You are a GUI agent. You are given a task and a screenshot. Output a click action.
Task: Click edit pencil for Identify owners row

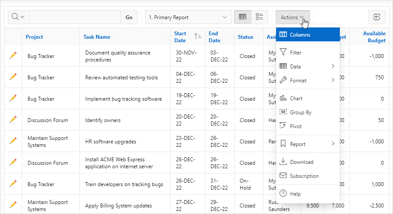[x=13, y=120]
